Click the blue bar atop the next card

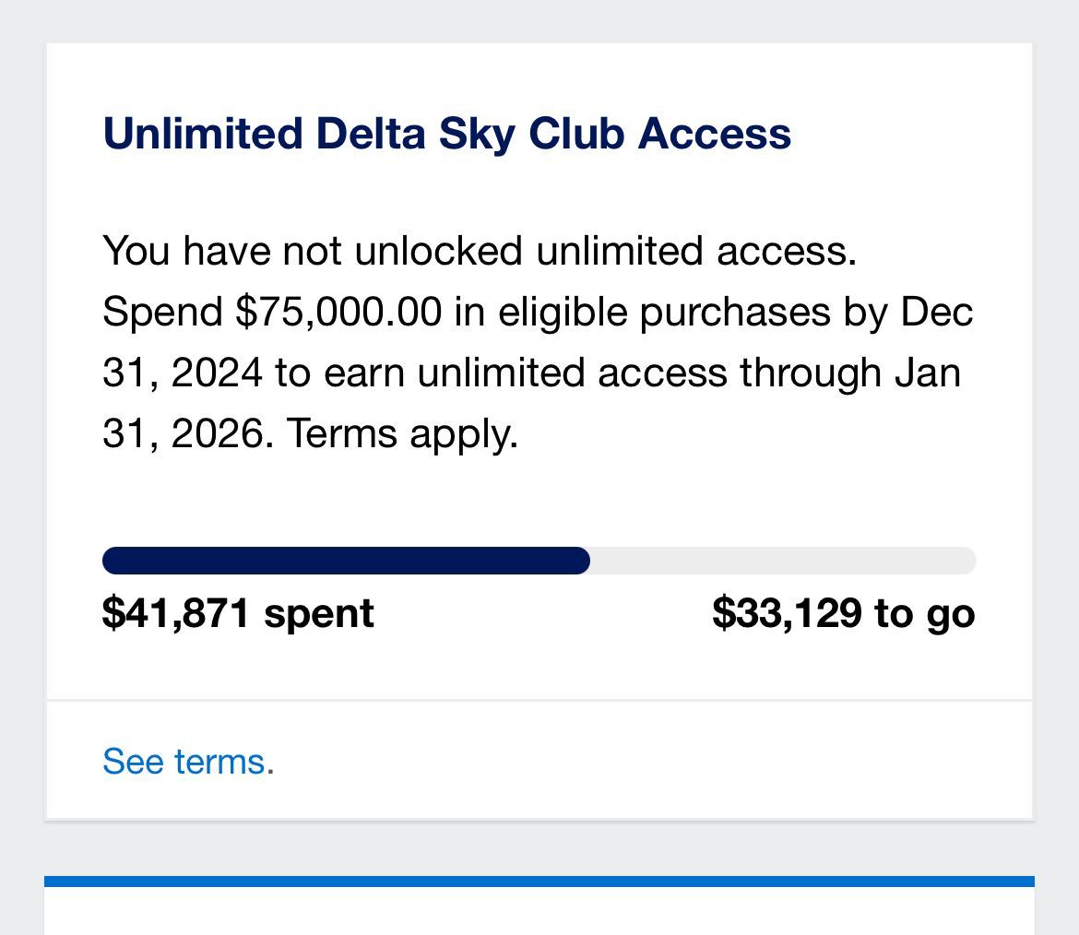[539, 882]
